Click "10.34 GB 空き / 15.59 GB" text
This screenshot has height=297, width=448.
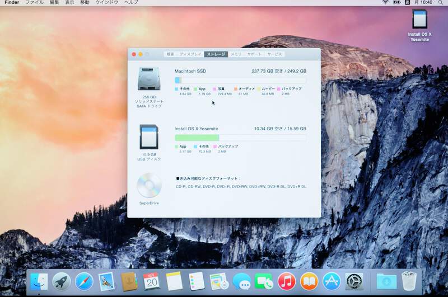coord(280,129)
